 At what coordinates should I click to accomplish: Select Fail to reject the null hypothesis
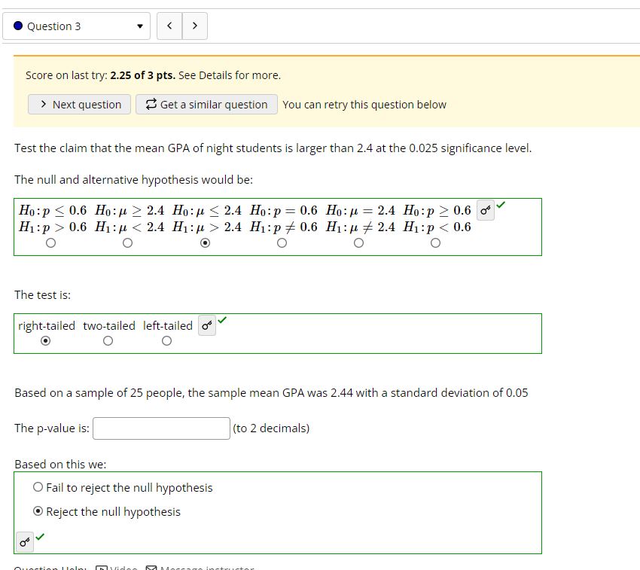(38, 487)
